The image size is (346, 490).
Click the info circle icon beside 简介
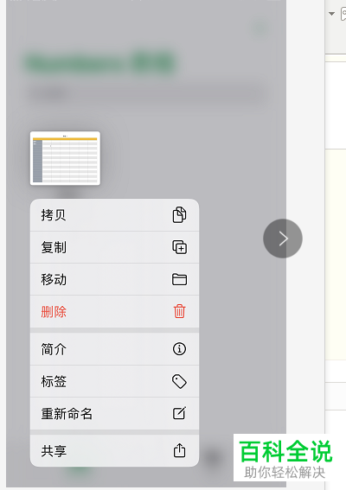click(180, 349)
